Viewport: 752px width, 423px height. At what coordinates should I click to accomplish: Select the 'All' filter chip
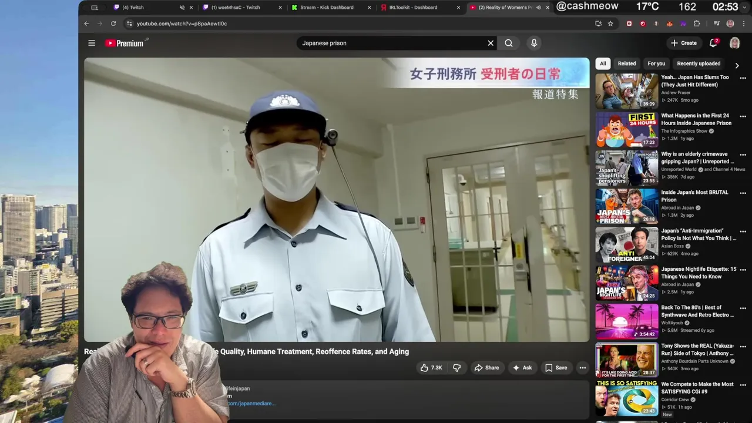click(x=603, y=63)
